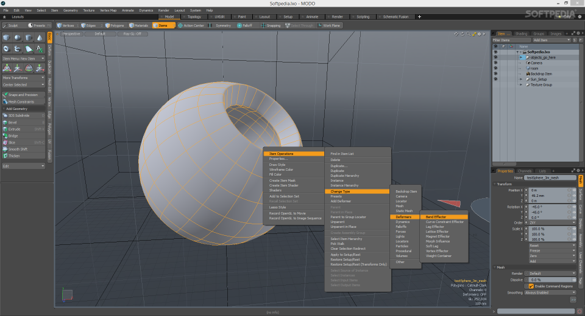Image resolution: width=585 pixels, height=316 pixels.
Task: Switch to Polygons selection mode
Action: click(113, 26)
